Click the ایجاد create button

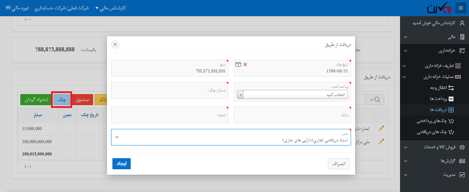(121, 164)
